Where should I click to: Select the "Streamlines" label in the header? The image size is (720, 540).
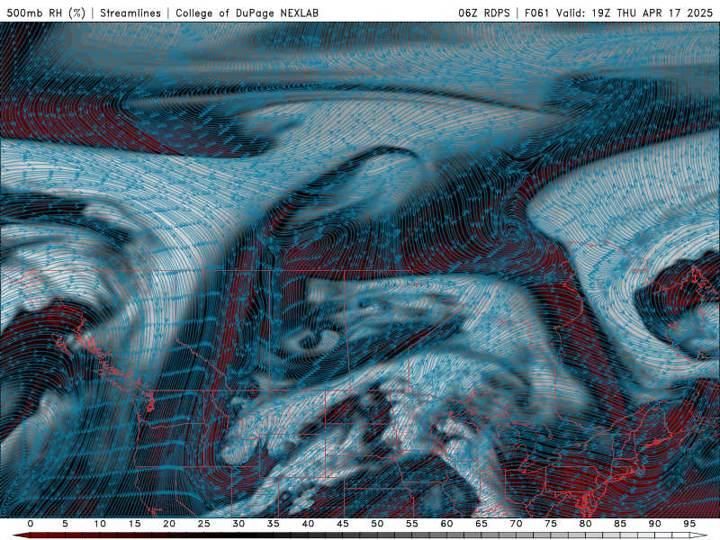tap(130, 13)
